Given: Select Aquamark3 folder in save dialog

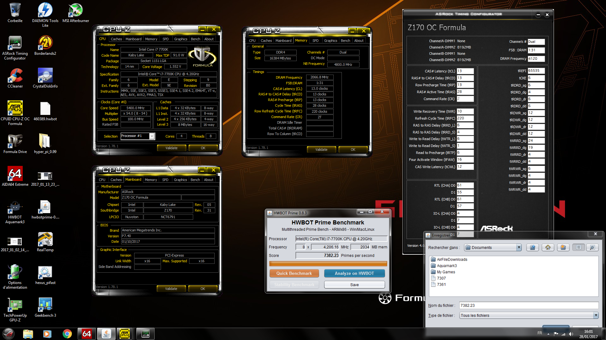Looking at the screenshot, I should (x=443, y=266).
